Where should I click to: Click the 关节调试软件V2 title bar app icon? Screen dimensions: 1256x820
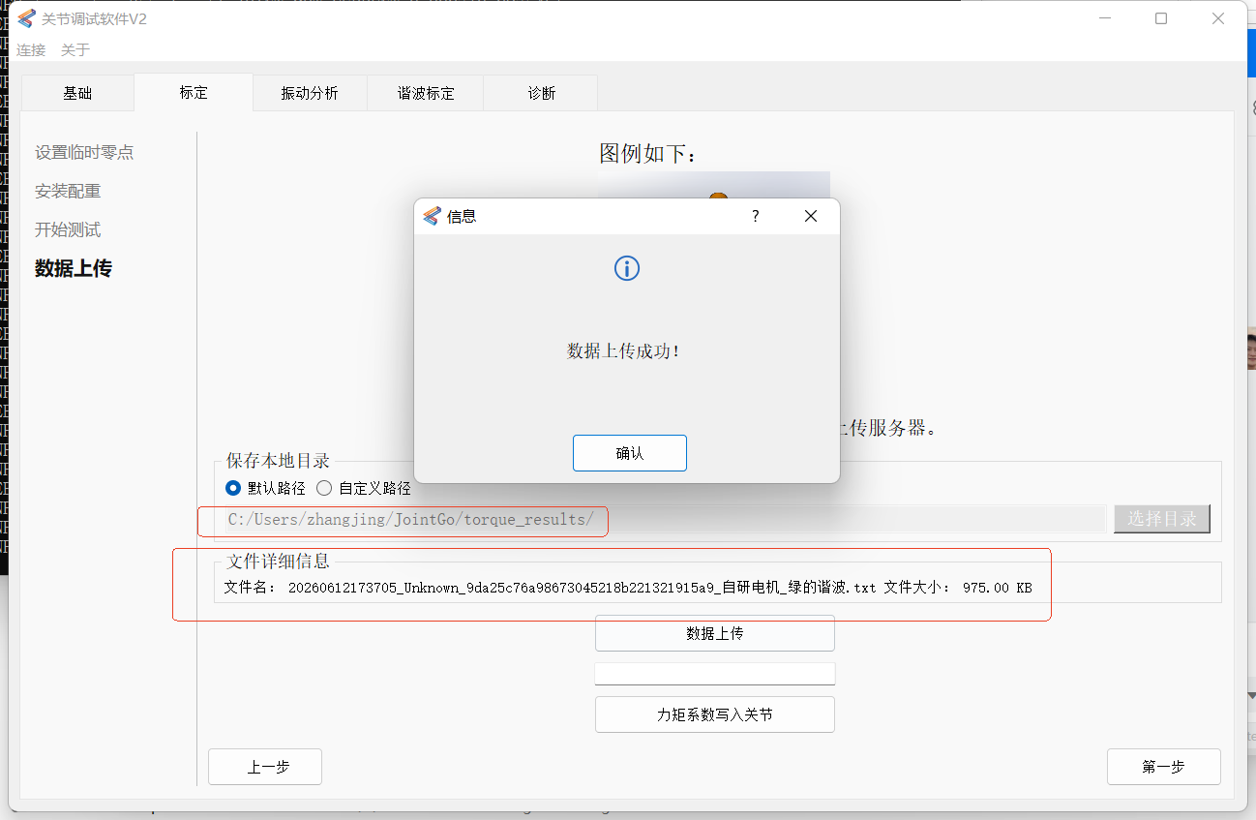pyautogui.click(x=26, y=18)
